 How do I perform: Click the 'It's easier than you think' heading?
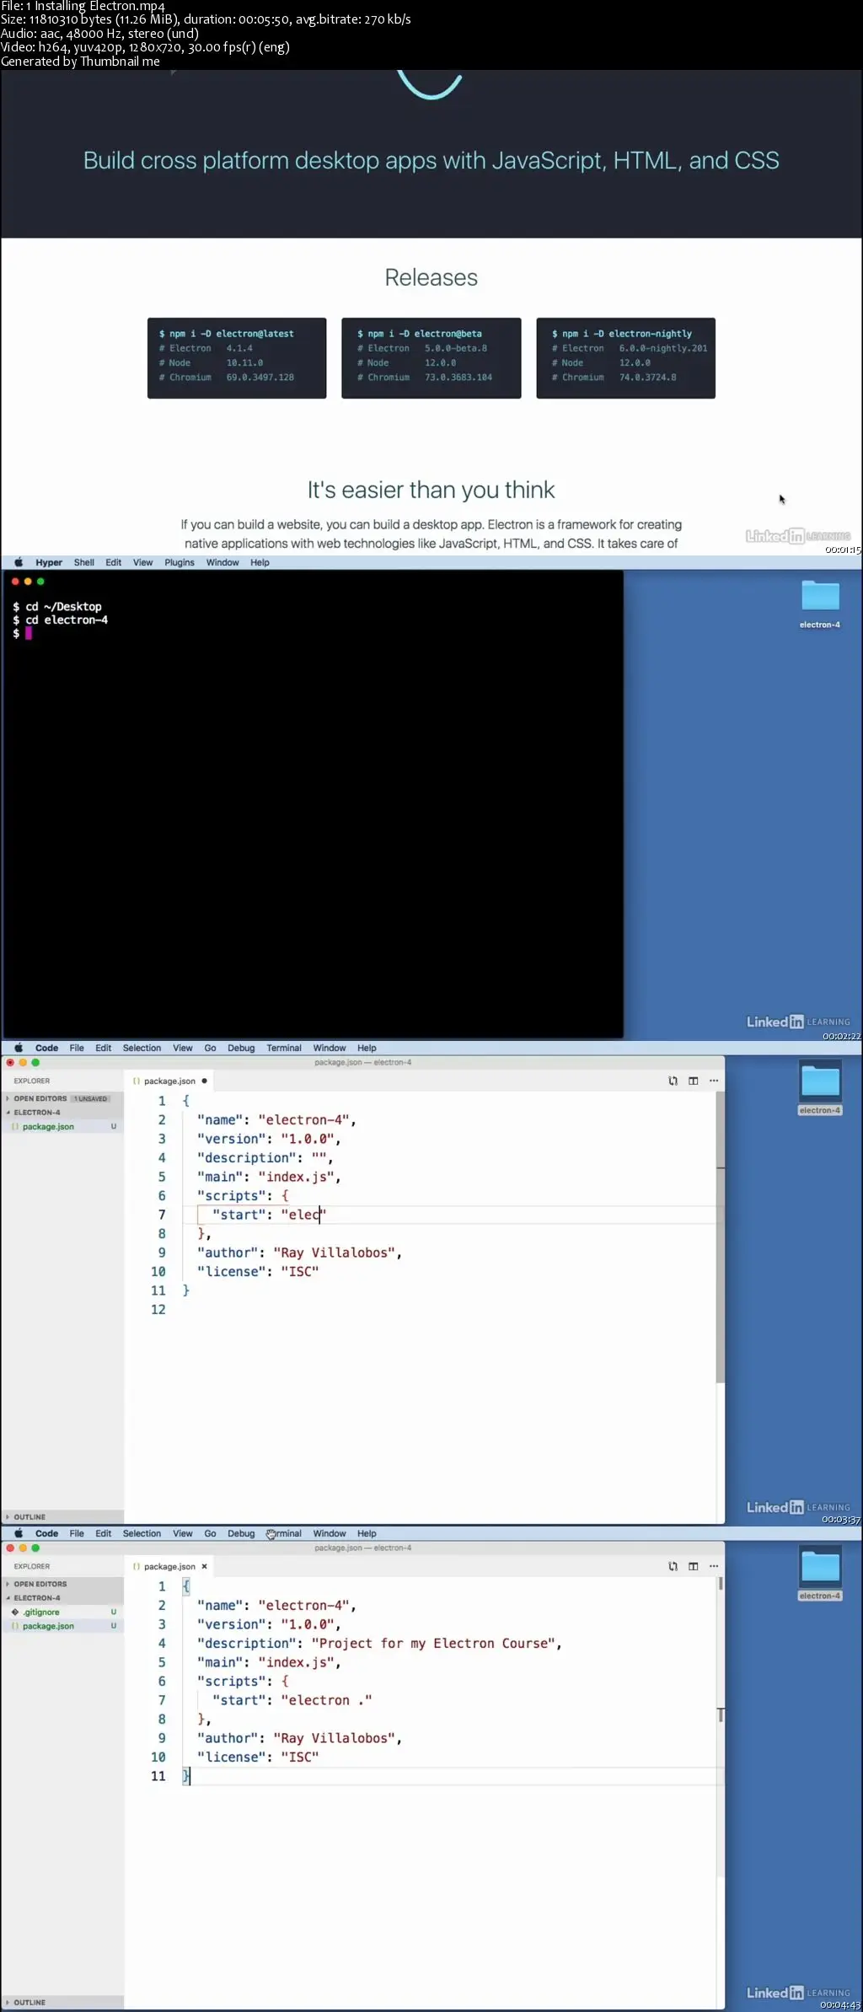click(431, 490)
